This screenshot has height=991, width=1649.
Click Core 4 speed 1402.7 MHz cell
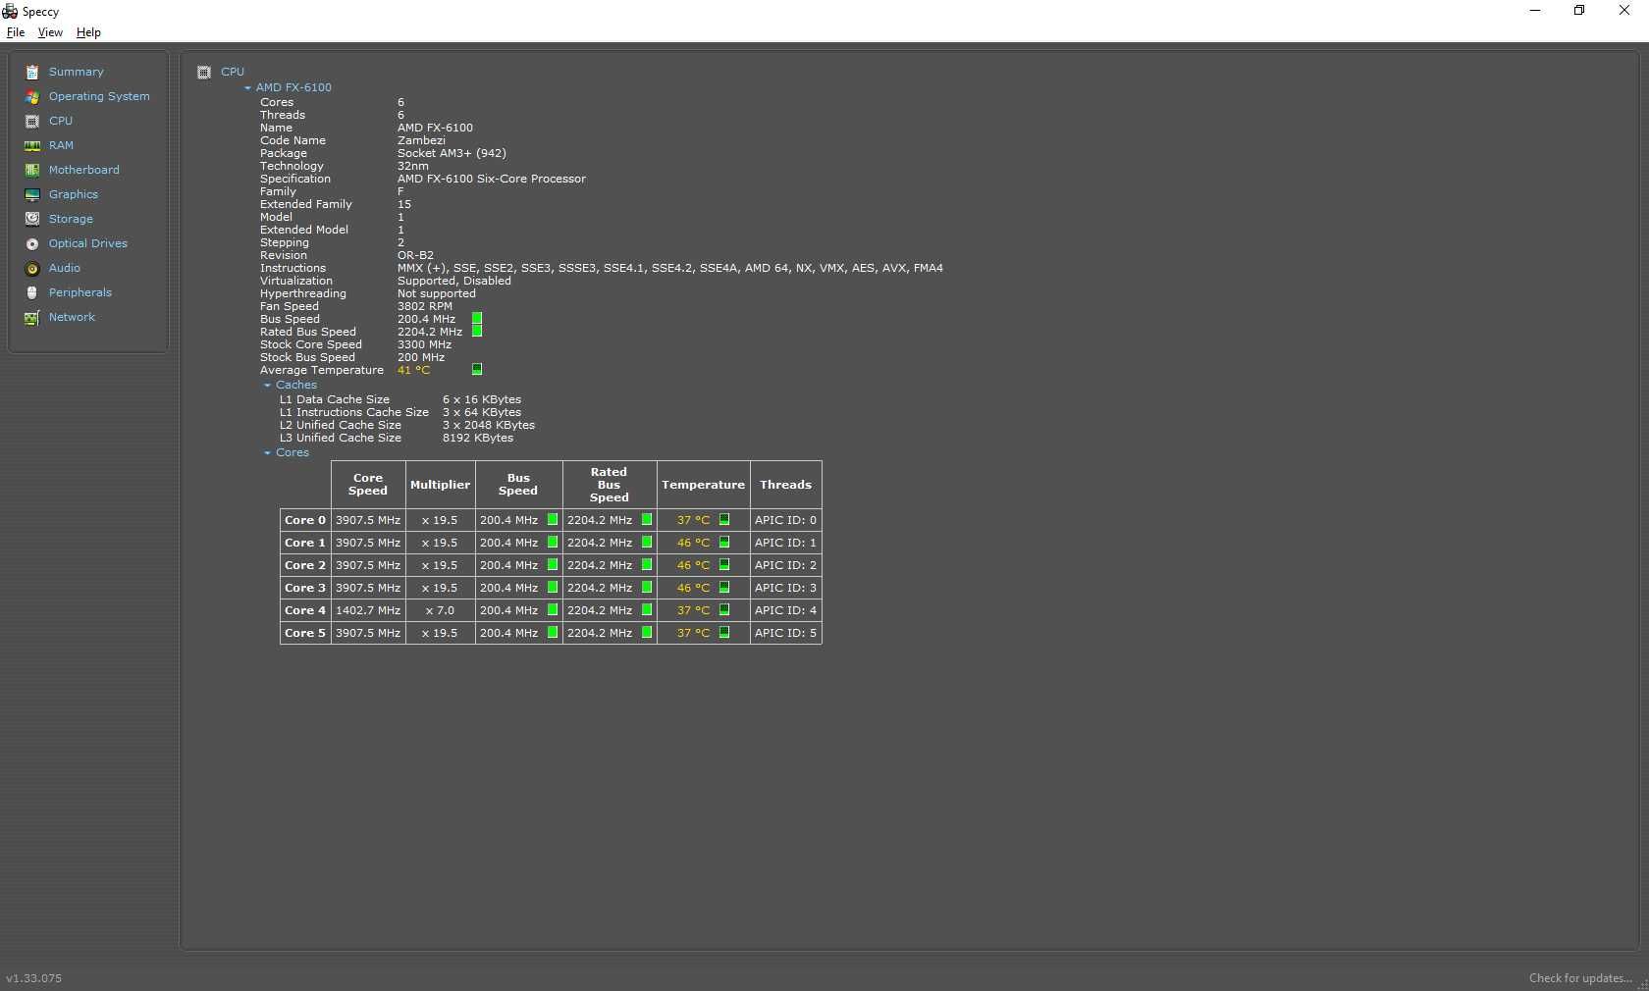tap(368, 610)
